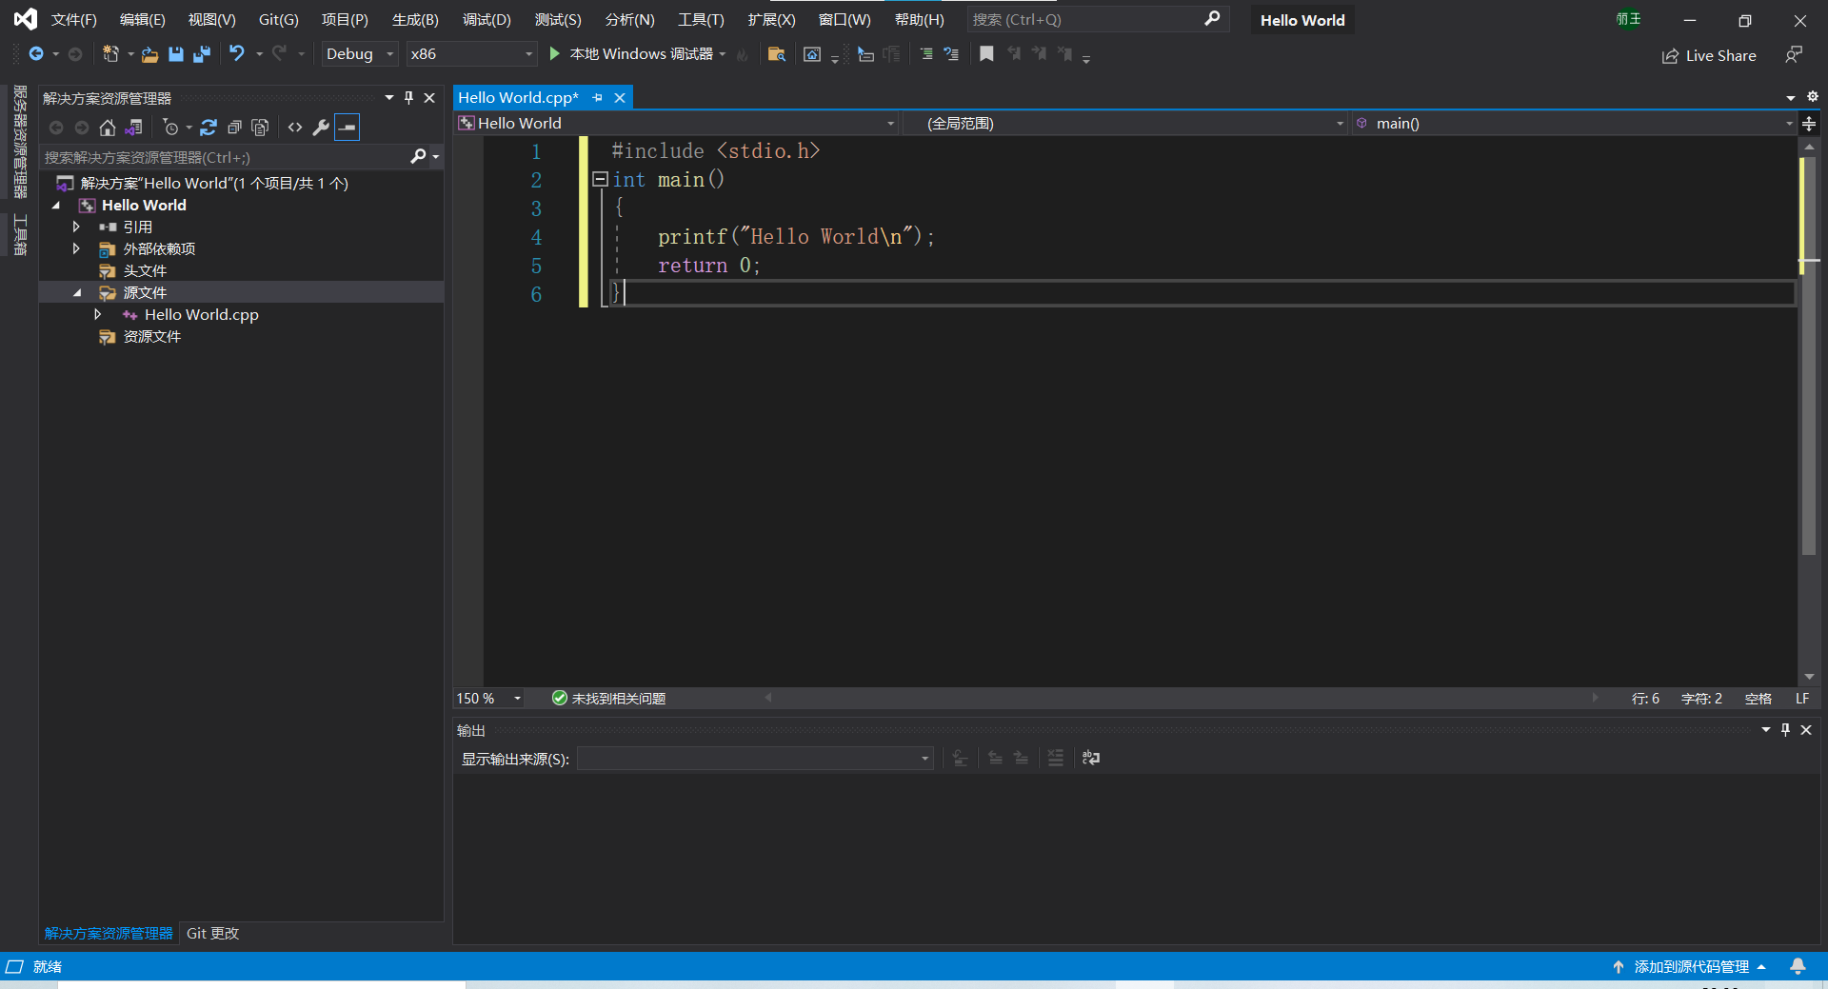Click the split editor window icon

1809,124
